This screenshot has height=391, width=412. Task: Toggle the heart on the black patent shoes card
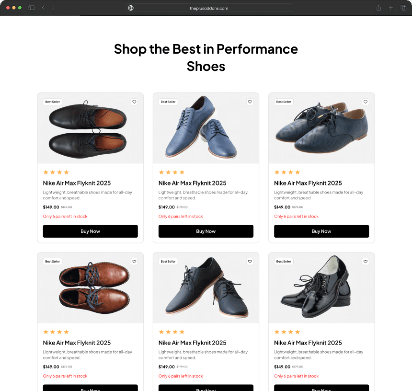(x=365, y=262)
